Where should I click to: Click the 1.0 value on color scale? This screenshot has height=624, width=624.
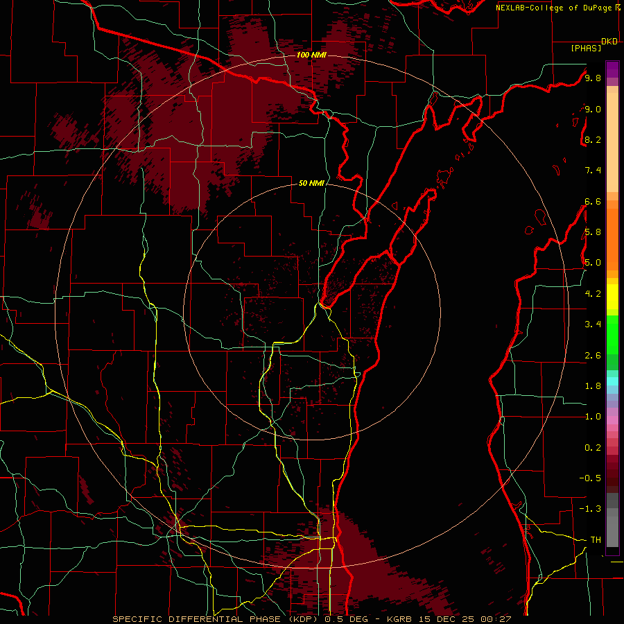coord(593,417)
